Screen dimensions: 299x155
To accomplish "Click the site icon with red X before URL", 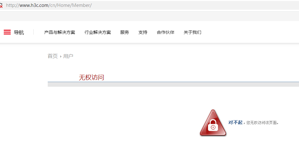I will point(1,5).
